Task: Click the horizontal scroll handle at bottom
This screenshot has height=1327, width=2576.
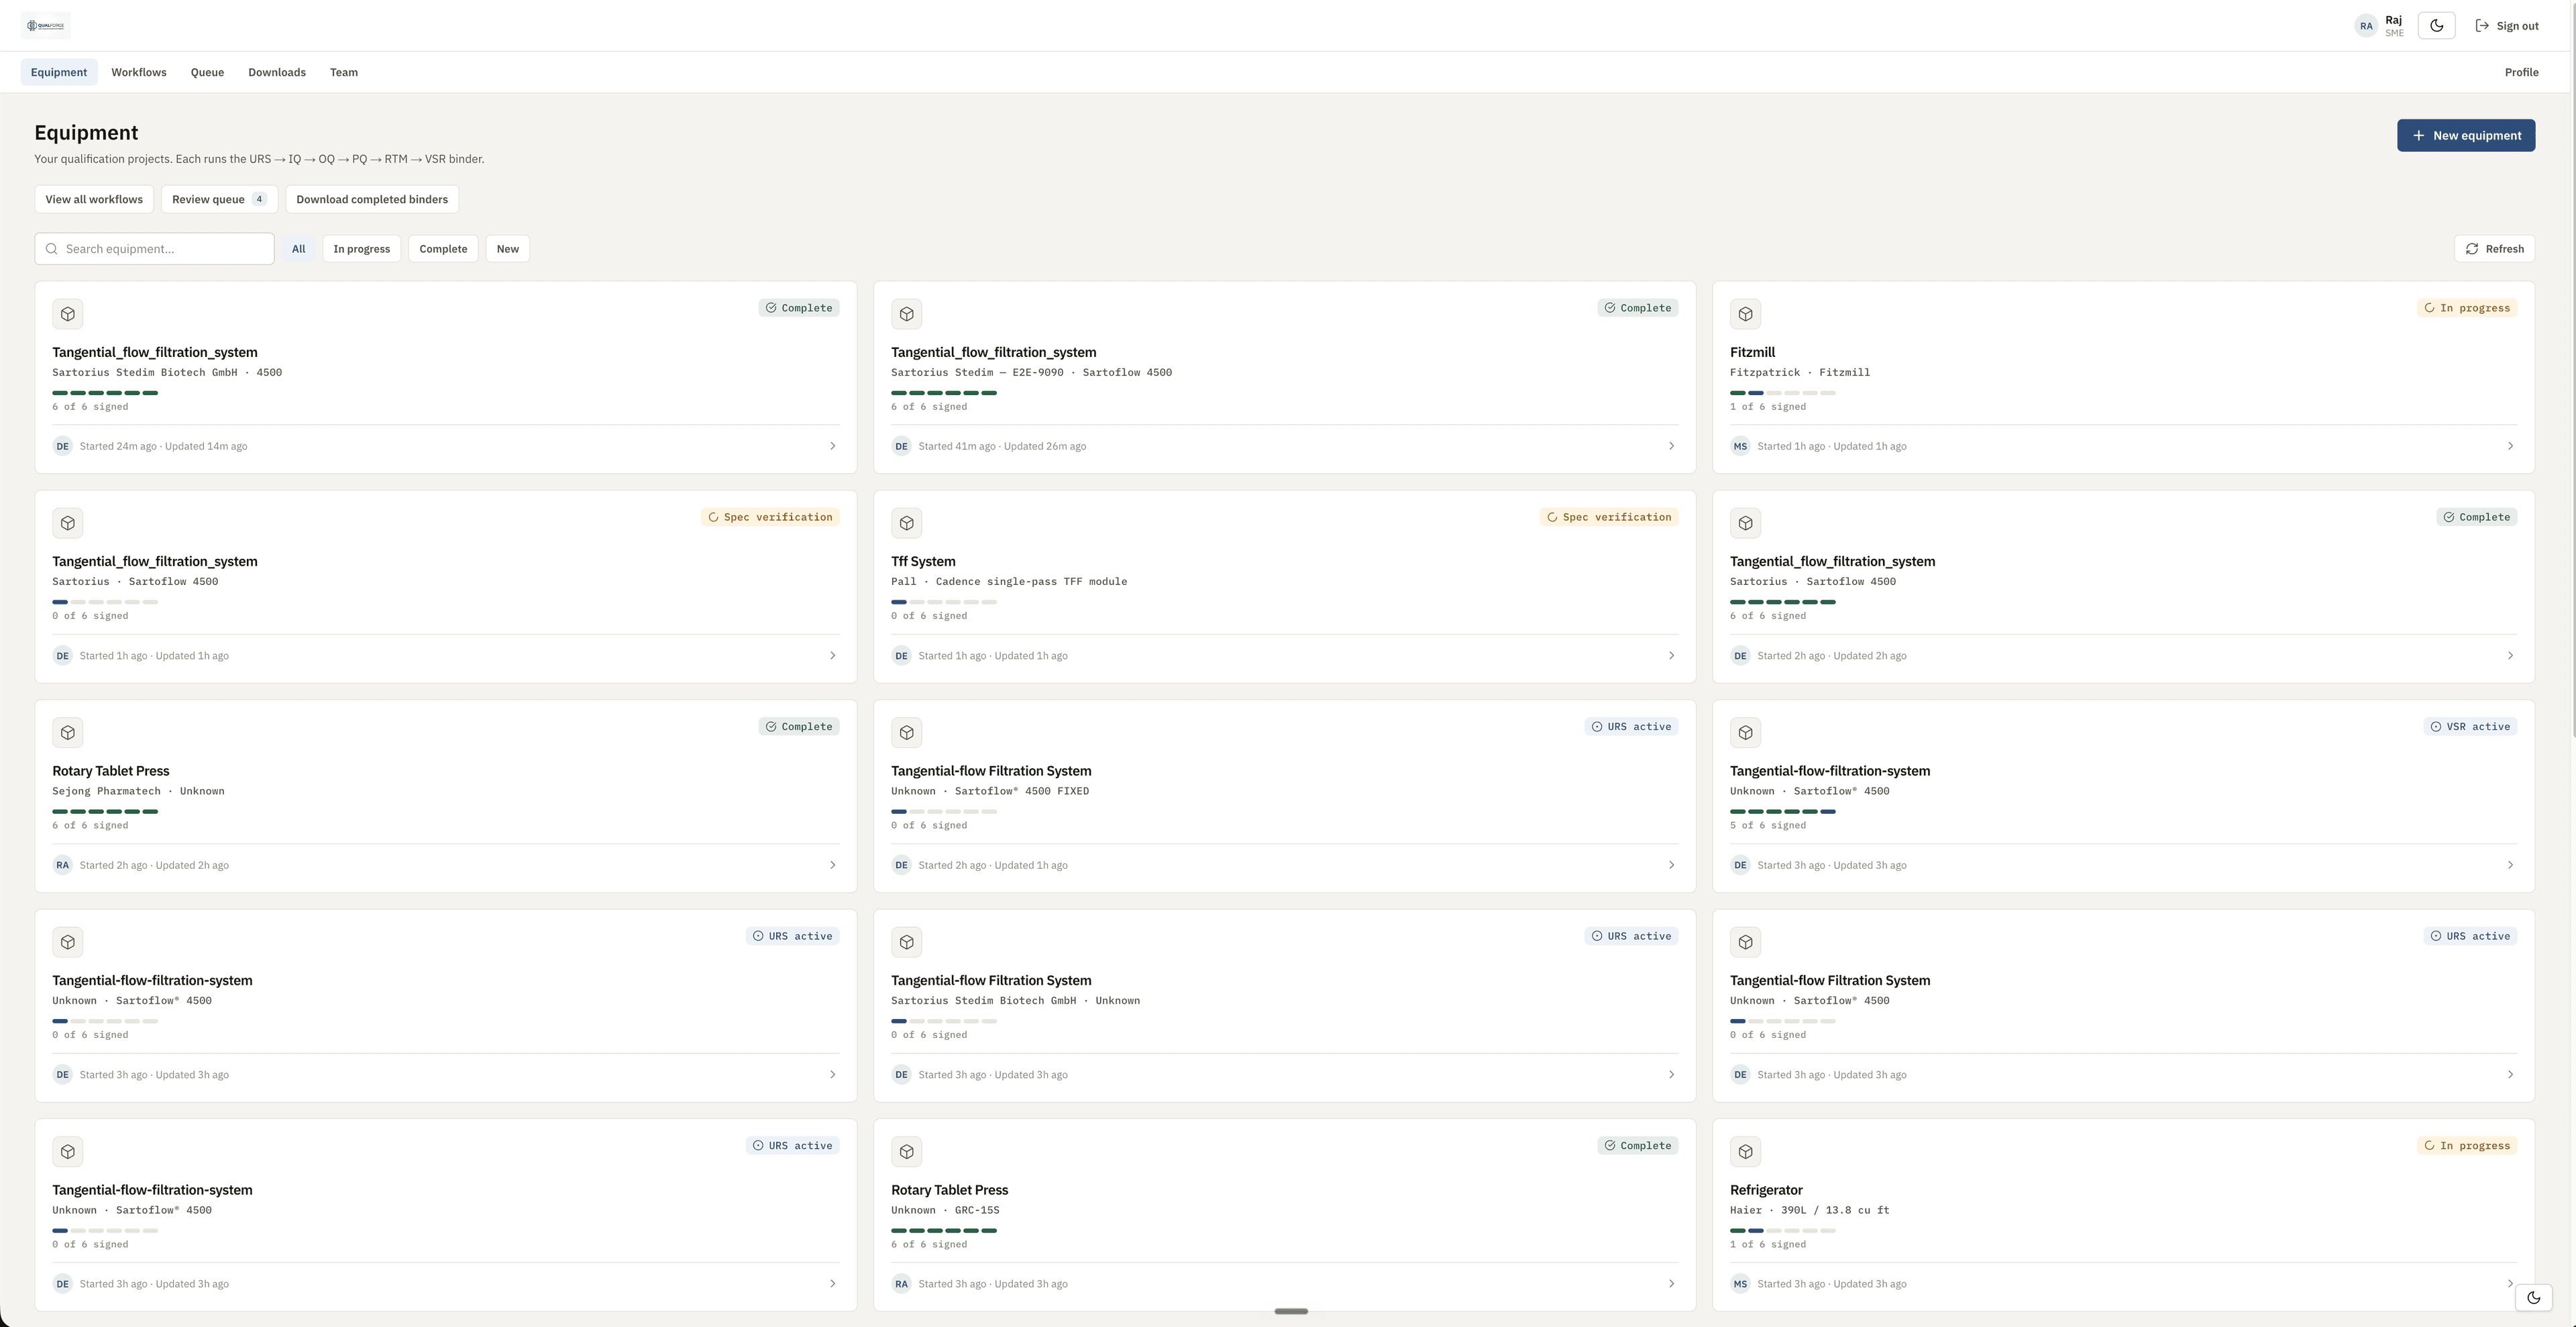Action: 1291,1311
